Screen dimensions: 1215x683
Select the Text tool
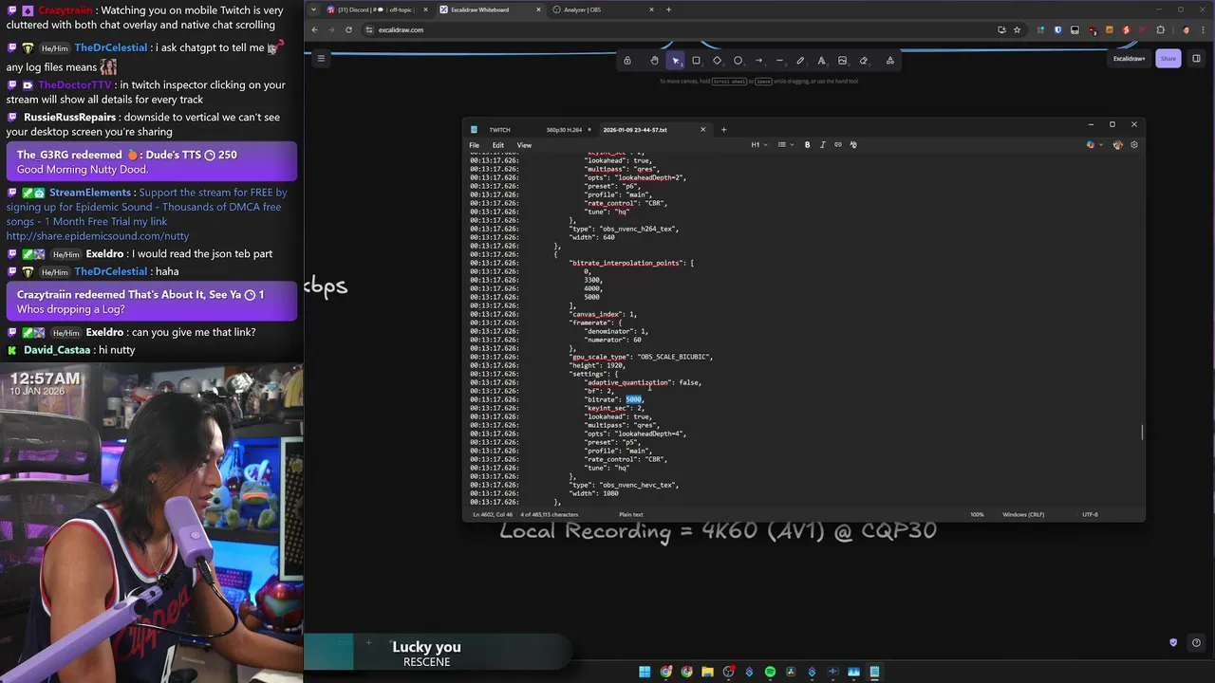(x=821, y=61)
